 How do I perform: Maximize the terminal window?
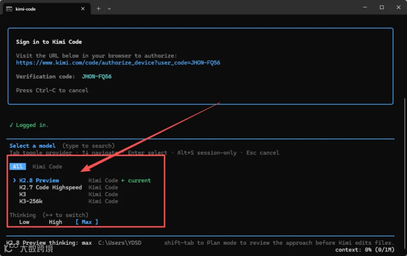click(x=382, y=7)
